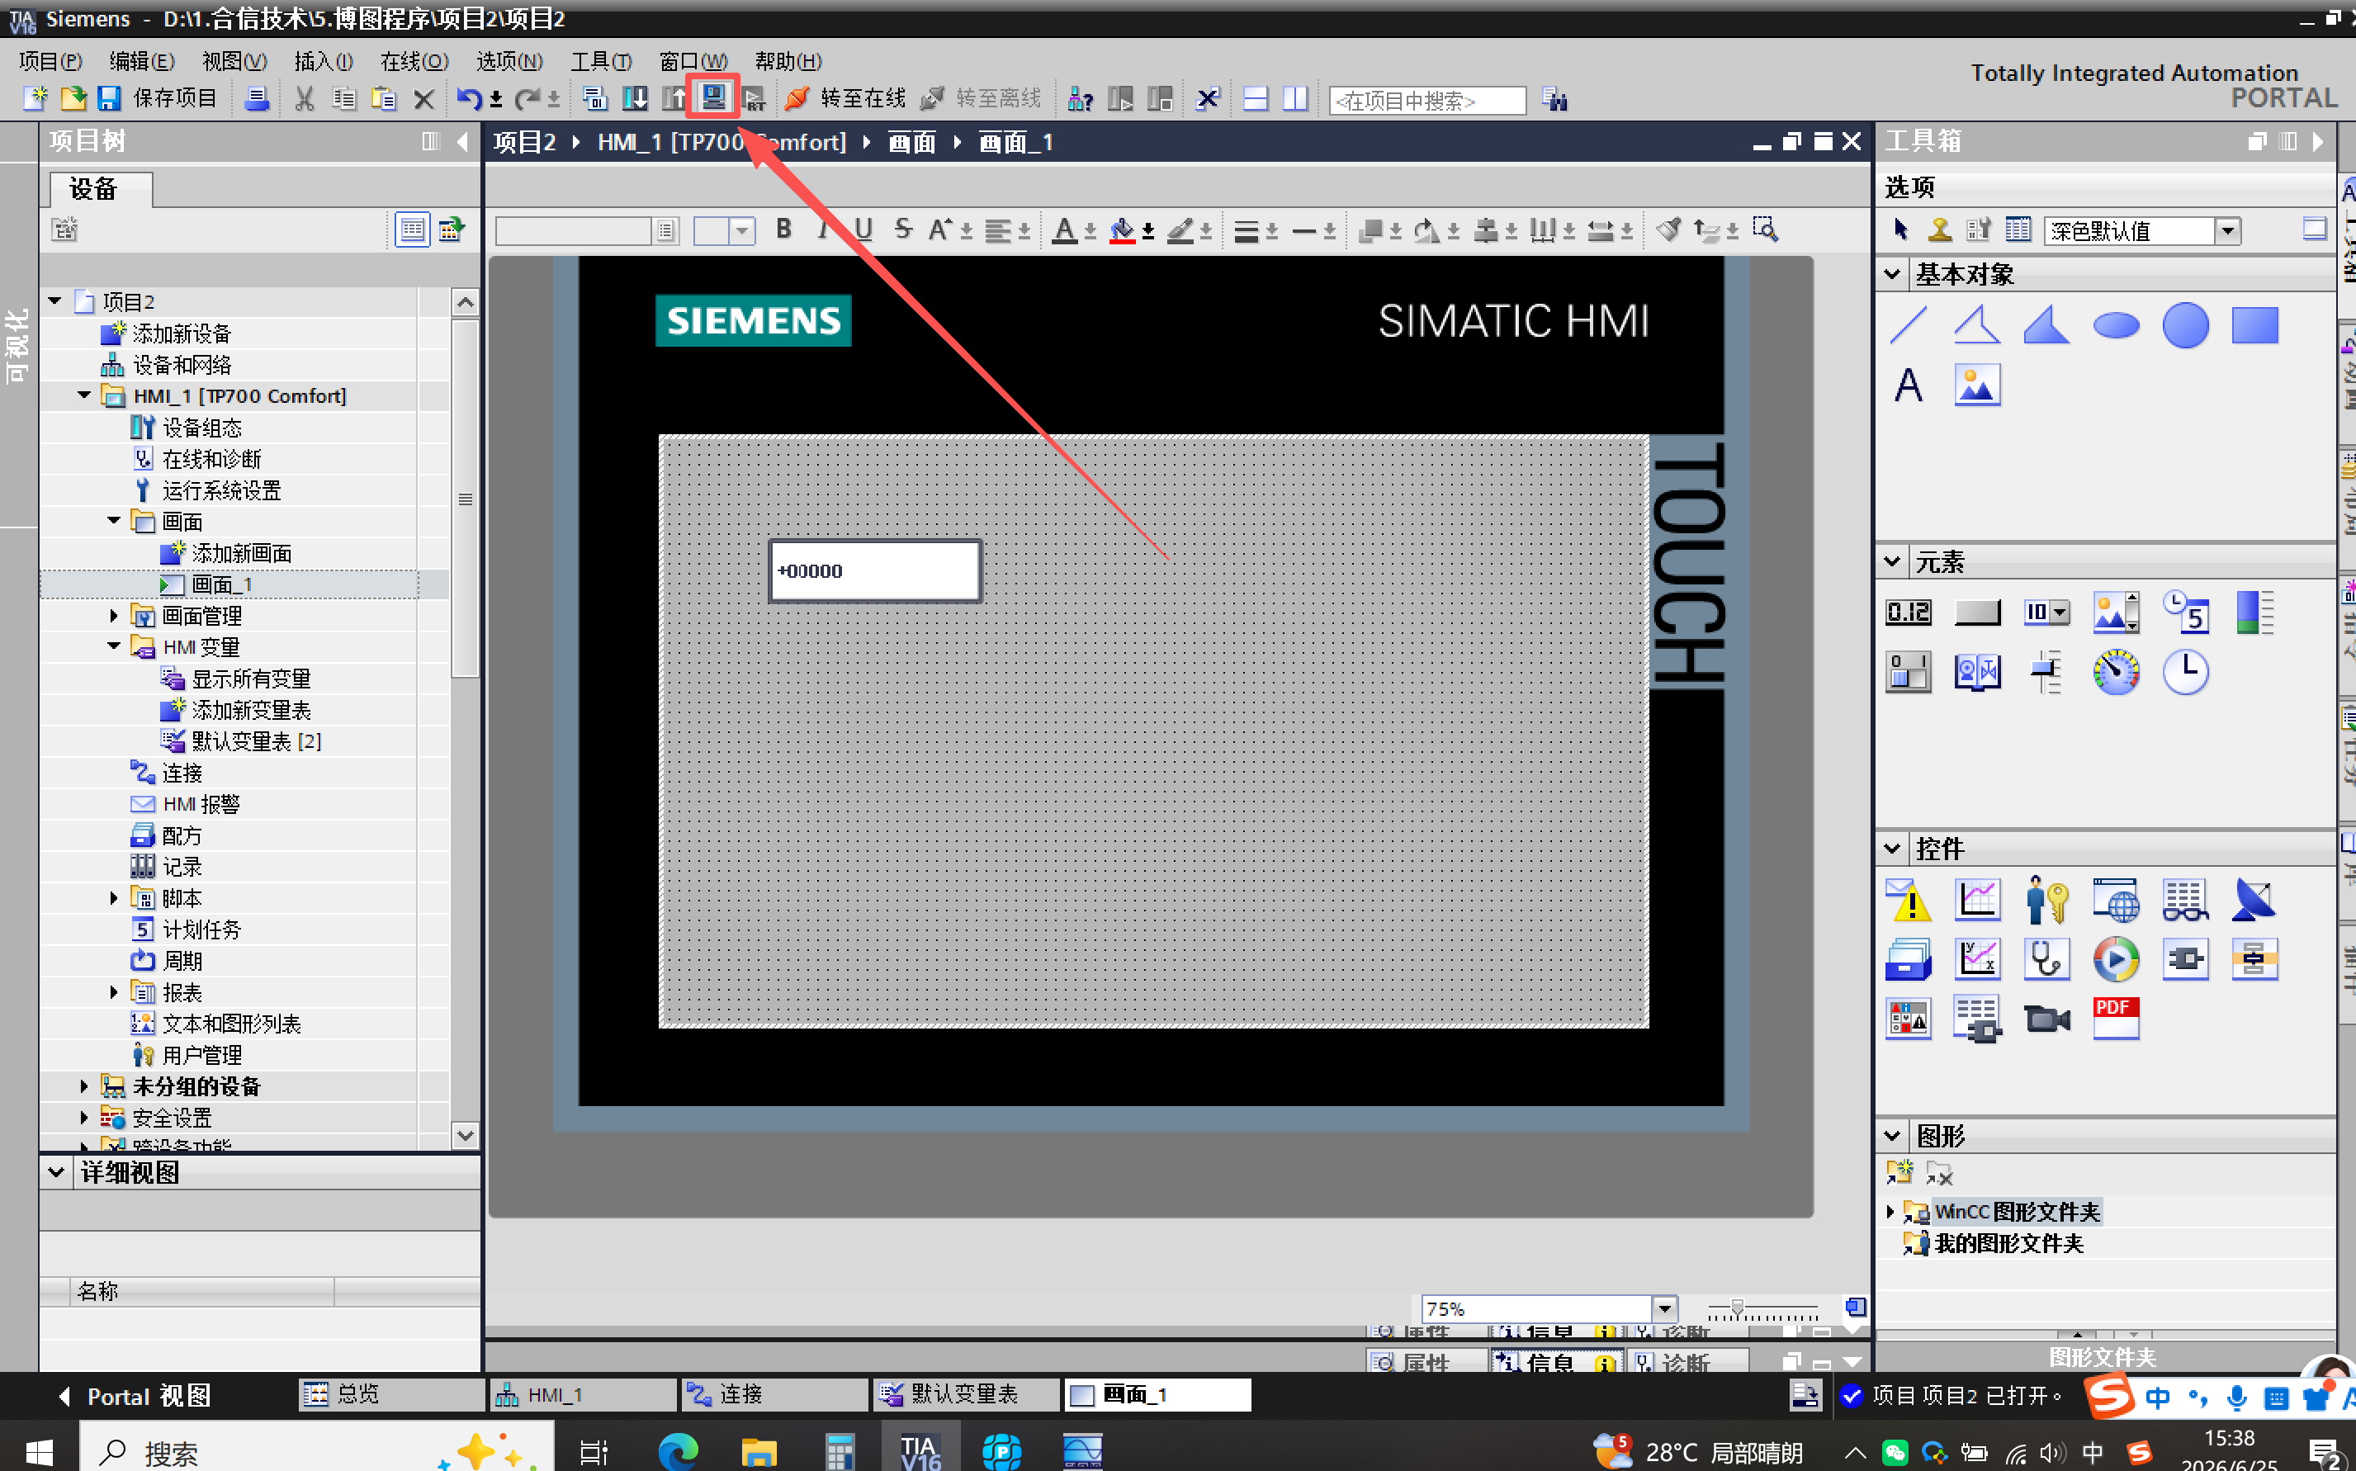The image size is (2356, 1471).
Task: Toggle Bold text formatting
Action: tap(783, 229)
